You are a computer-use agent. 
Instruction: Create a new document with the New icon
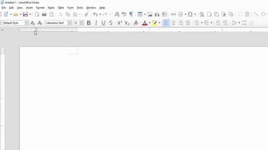pyautogui.click(x=6, y=14)
